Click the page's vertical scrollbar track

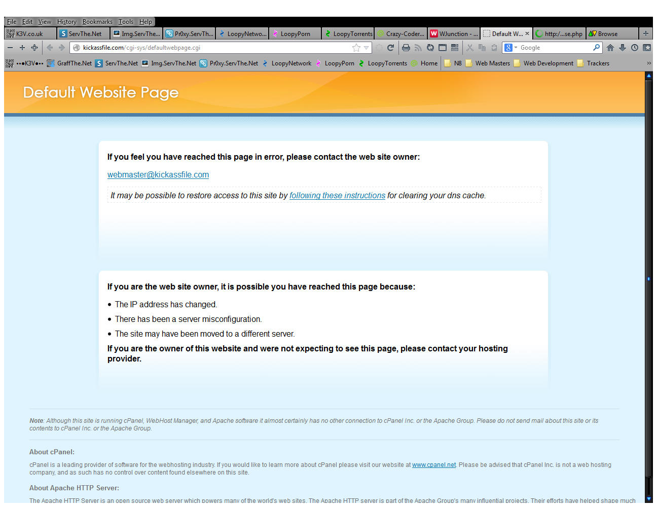pyautogui.click(x=648, y=203)
